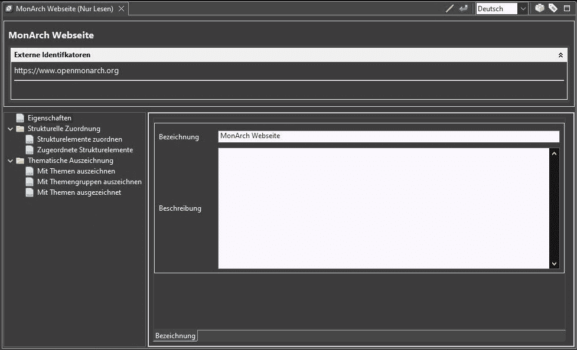
Task: Click the Thematische Auszeichnung folder icon
Action: [x=20, y=161]
